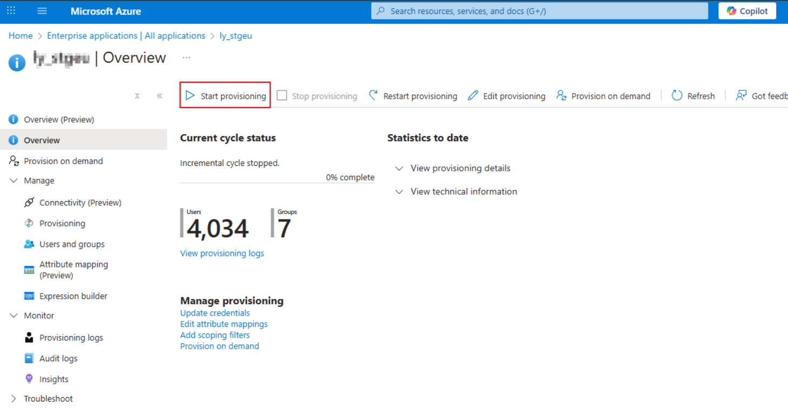
Task: Click Expression builder icon
Action: coord(29,296)
